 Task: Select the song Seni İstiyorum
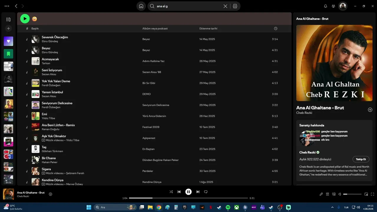click(x=52, y=70)
